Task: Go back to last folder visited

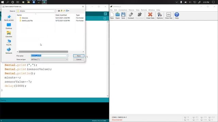Action: [x=59, y=11]
